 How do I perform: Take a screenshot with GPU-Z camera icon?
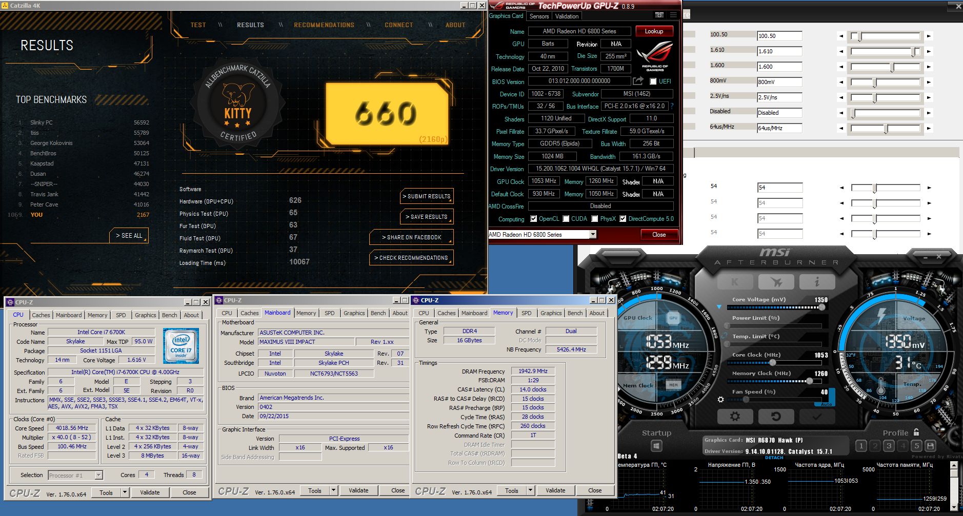(x=659, y=15)
